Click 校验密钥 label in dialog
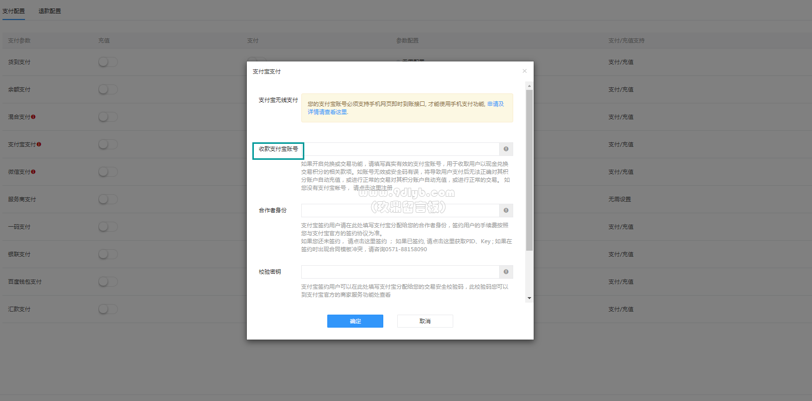This screenshot has height=401, width=812. click(x=270, y=272)
